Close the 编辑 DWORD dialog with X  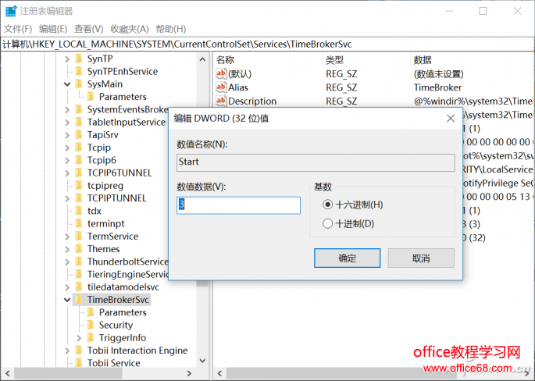pyautogui.click(x=451, y=119)
